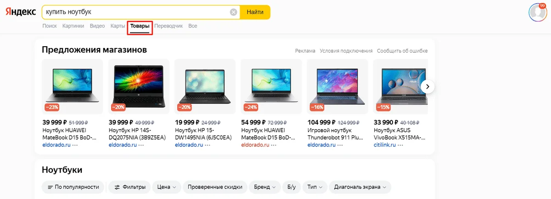This screenshot has width=551, height=199.
Task: Open the Thunderbot 911 gaming laptop thumbnail
Action: coord(337,86)
